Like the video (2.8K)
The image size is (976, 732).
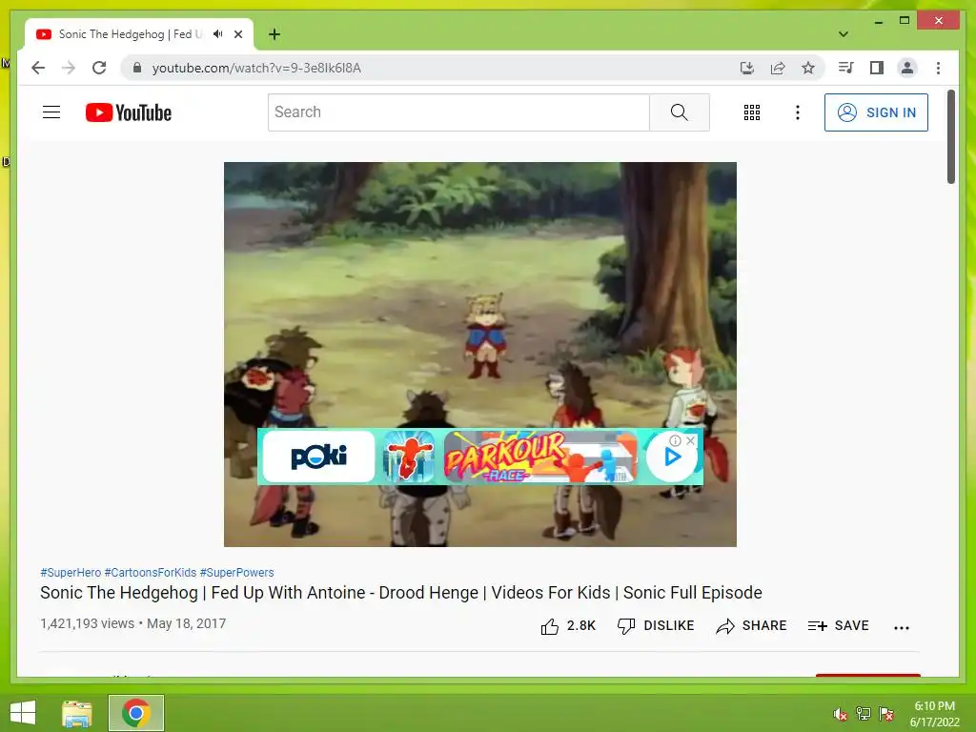point(568,625)
